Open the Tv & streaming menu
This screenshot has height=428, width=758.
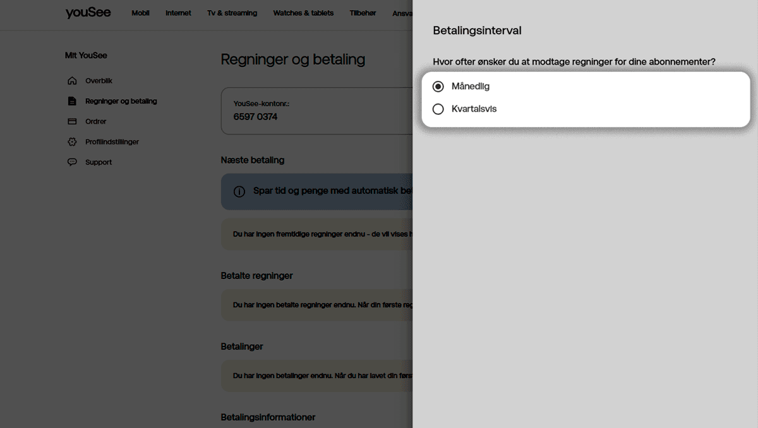tap(232, 13)
